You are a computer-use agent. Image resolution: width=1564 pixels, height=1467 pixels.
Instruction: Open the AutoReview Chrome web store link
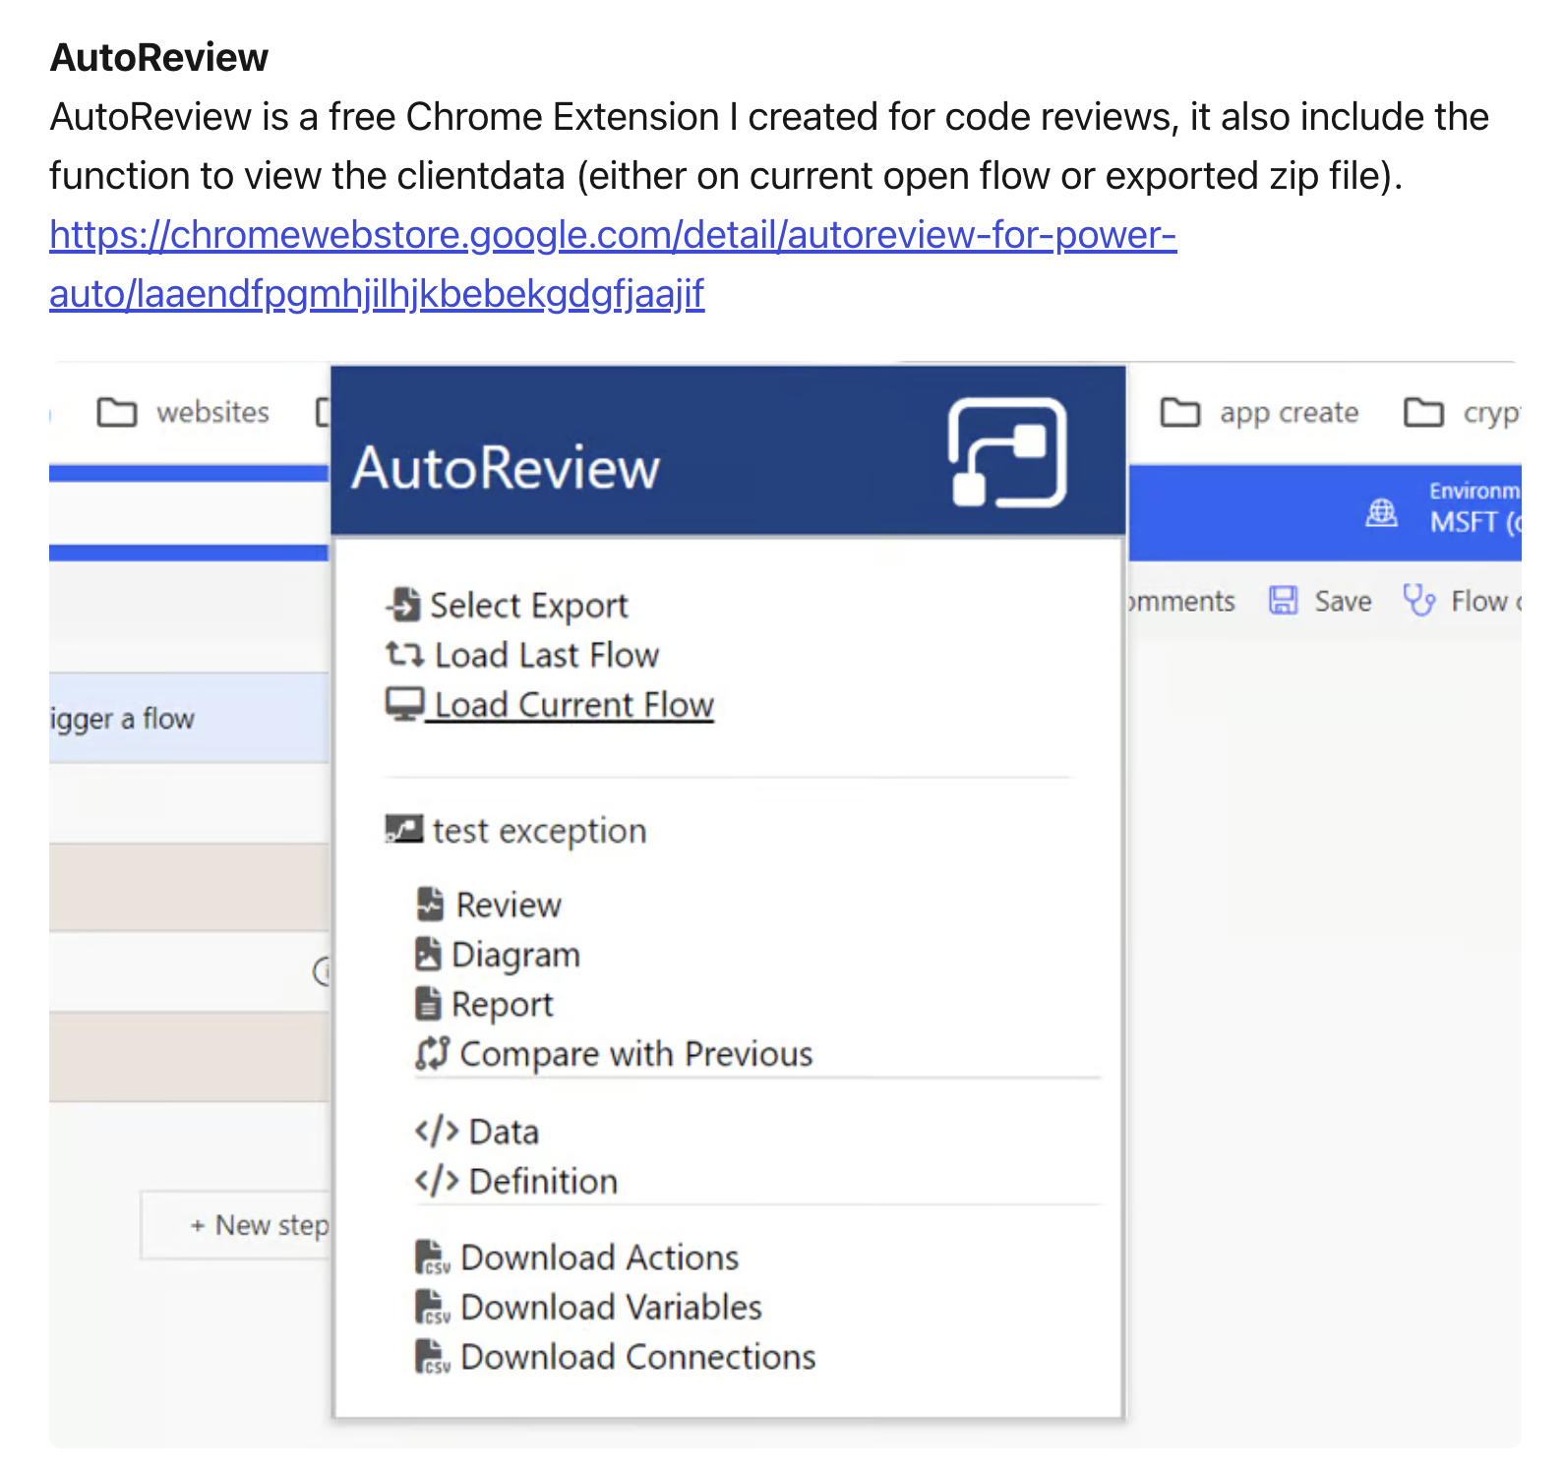(x=613, y=264)
